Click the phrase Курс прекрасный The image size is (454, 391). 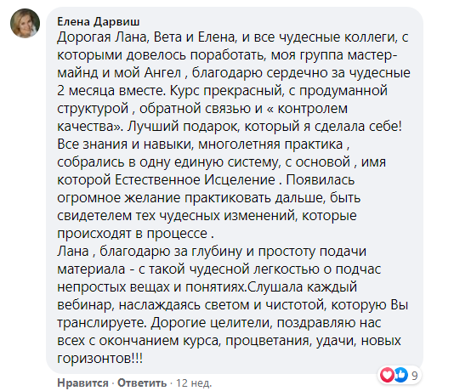point(227,91)
